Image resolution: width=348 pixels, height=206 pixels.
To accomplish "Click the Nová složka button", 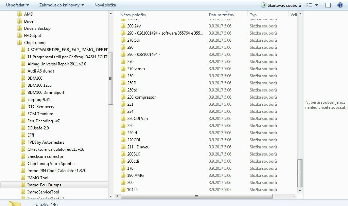I will click(x=105, y=5).
